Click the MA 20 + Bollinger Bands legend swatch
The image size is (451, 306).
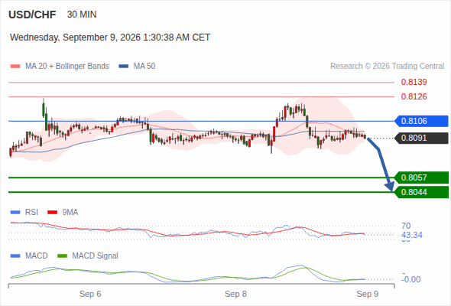tap(15, 67)
